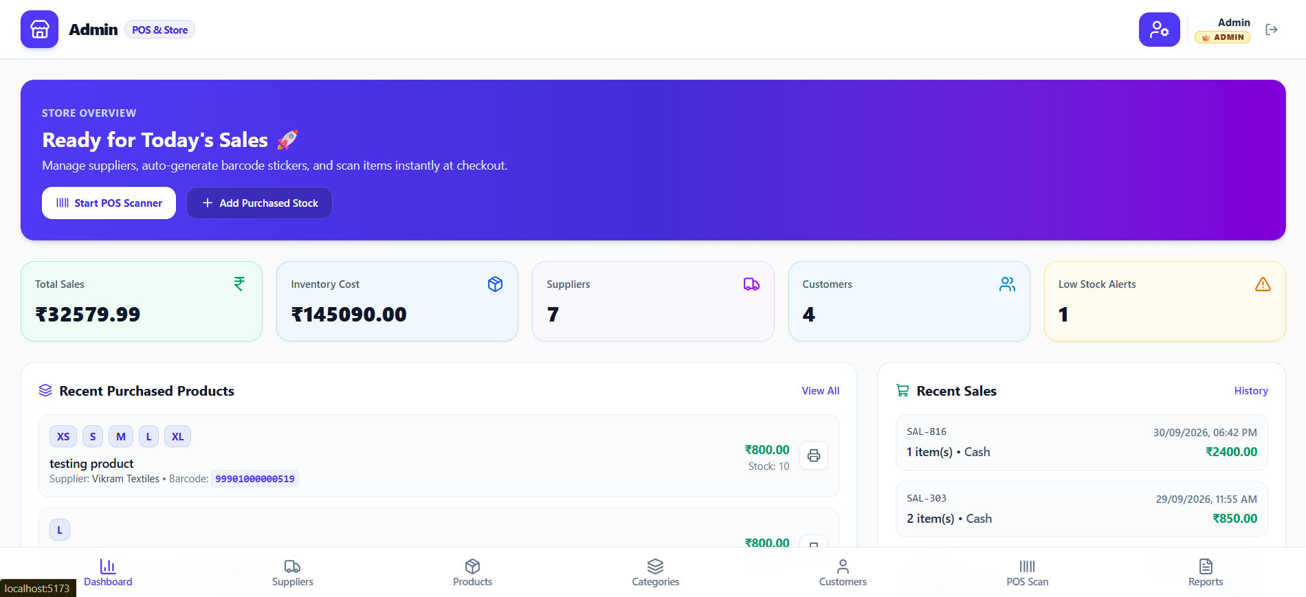Click the rupee icon on Total Sales
This screenshot has height=597, width=1306.
pyautogui.click(x=239, y=284)
